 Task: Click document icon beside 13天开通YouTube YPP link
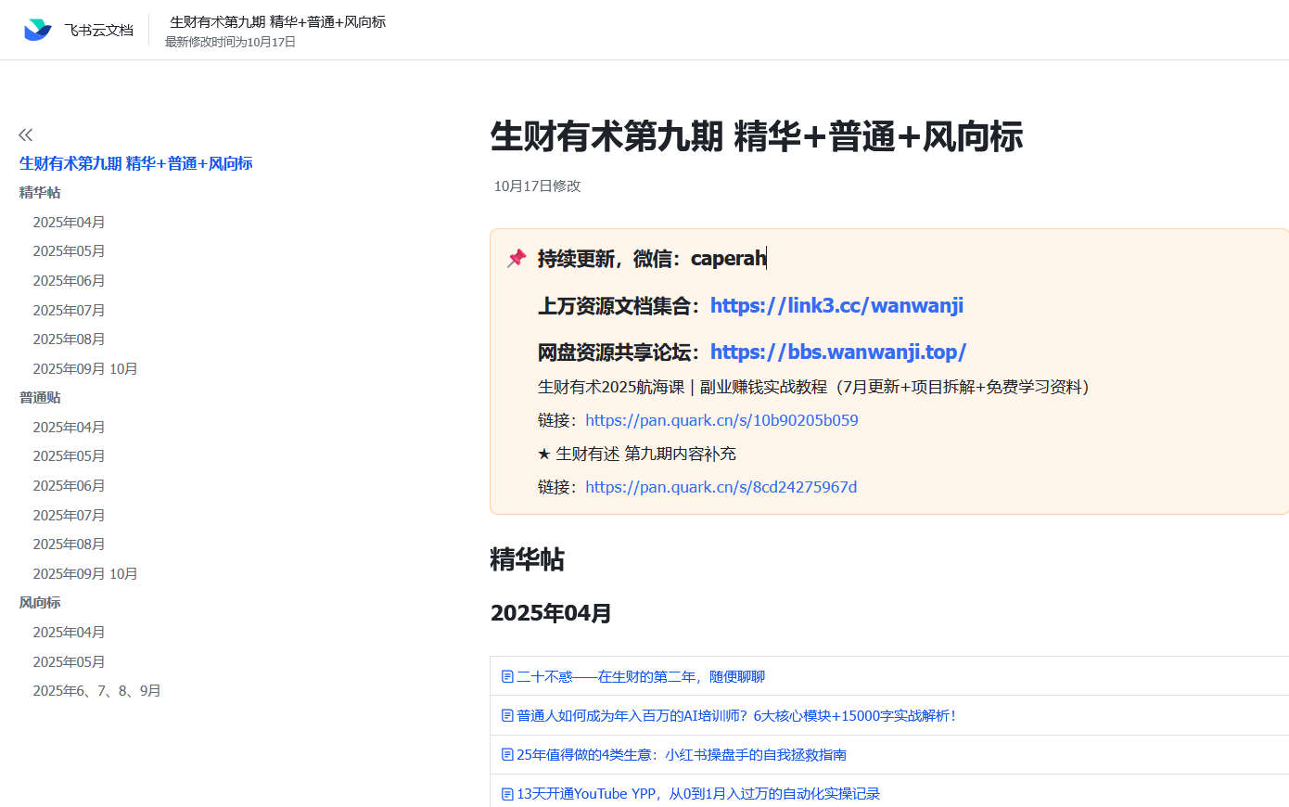[x=507, y=793]
